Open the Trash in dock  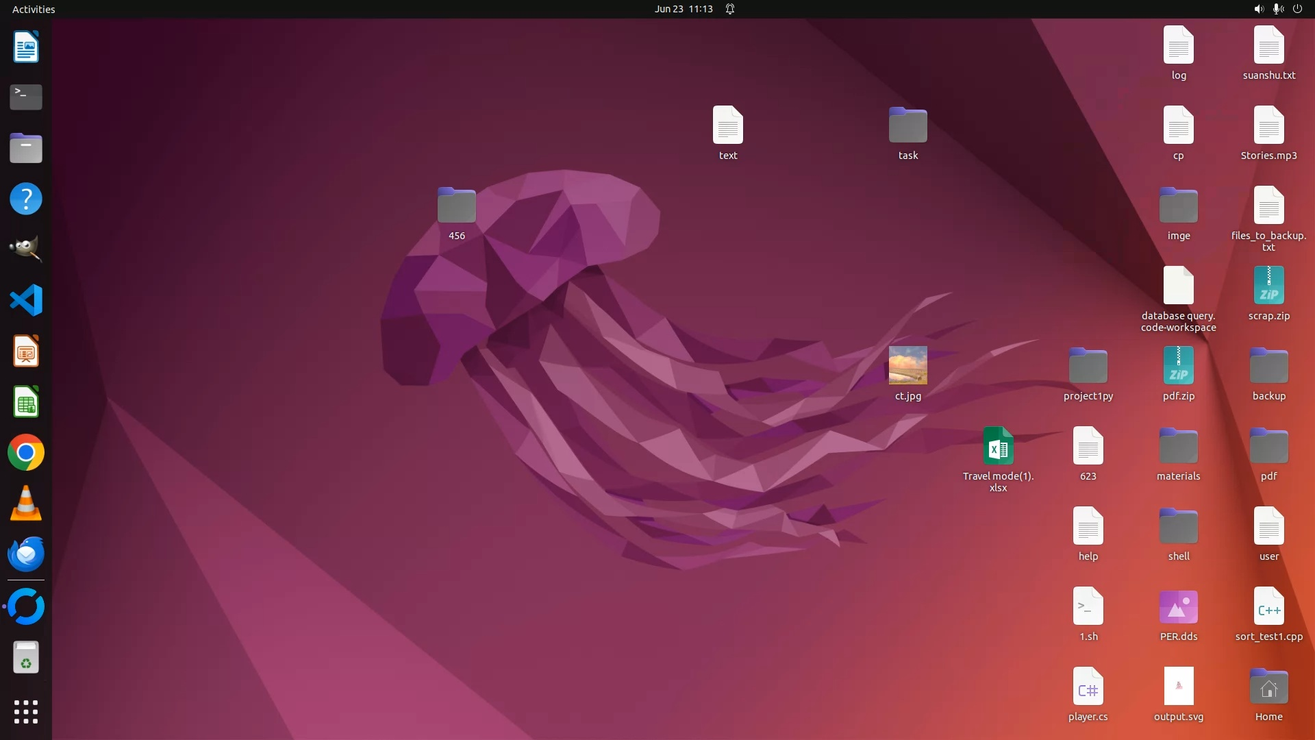[26, 658]
